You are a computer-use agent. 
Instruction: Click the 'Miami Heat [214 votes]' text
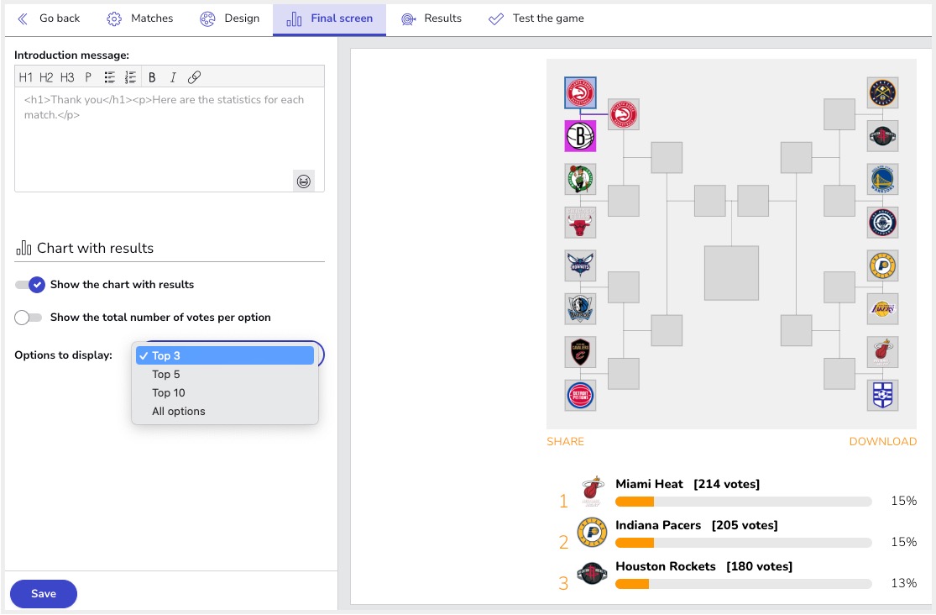click(688, 484)
